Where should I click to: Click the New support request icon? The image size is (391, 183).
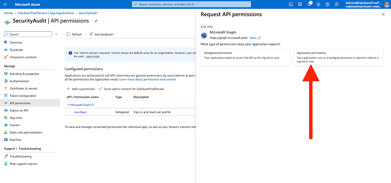6,164
